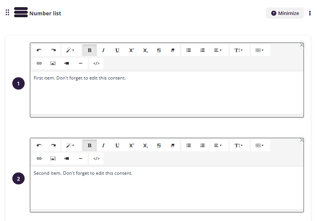The height and width of the screenshot is (221, 317).
Task: Toggle underline in the first item editor
Action: (x=117, y=50)
